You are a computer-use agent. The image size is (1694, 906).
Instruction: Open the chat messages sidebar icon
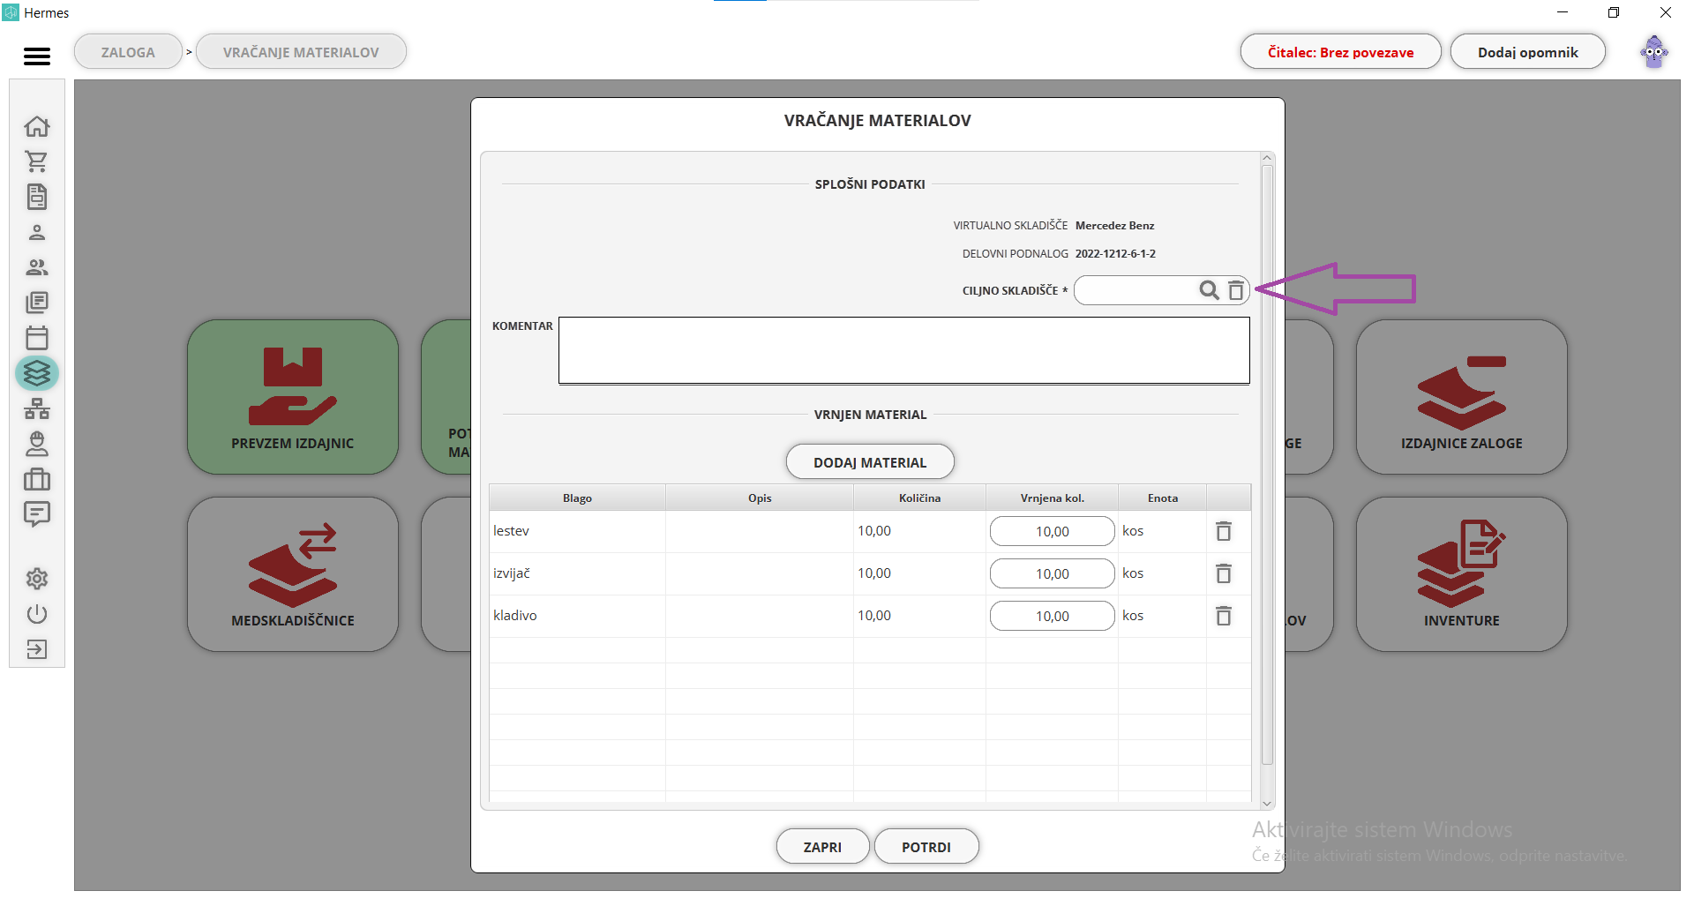(x=37, y=514)
